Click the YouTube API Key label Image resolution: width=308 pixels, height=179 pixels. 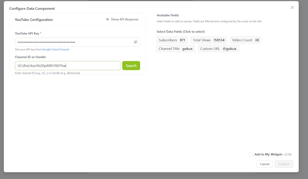[x=27, y=33]
